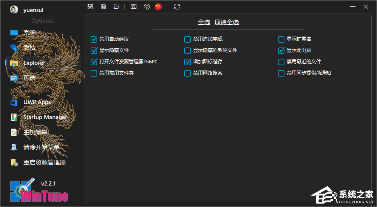Select the Explorer section label
377x207 pixels.
point(34,63)
